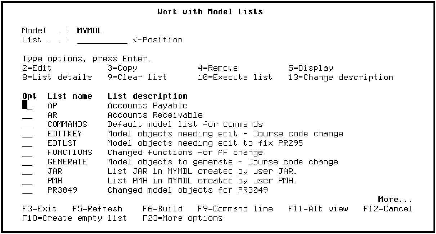The image size is (436, 234).
Task: Open the F9=Command line option
Action: click(x=235, y=209)
